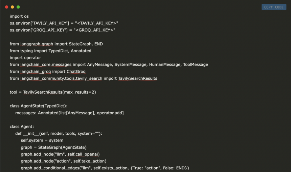
Task: Click the 'import os' line
Action: click(x=19, y=16)
